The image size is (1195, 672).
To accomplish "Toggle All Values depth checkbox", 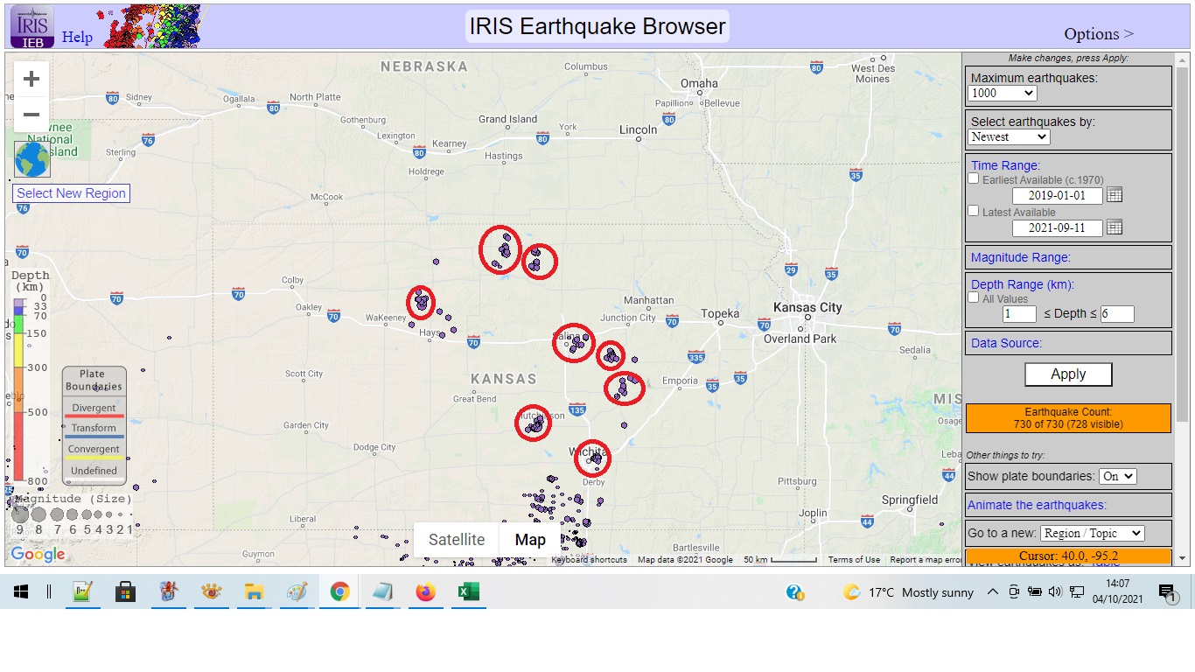I will point(974,297).
